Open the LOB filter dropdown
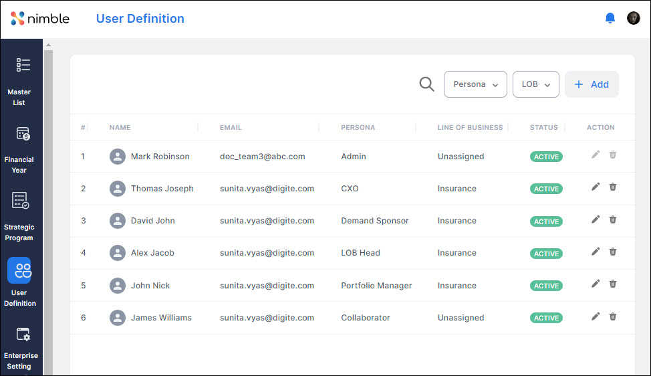This screenshot has height=376, width=651. (x=535, y=84)
